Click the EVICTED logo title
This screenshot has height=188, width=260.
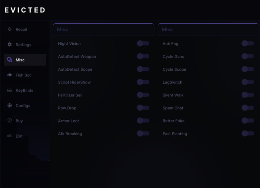pyautogui.click(x=25, y=10)
